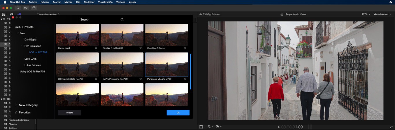395x130 pixels.
Task: Toggle favorite star on GoPro Protune preset
Action: coord(141,79)
